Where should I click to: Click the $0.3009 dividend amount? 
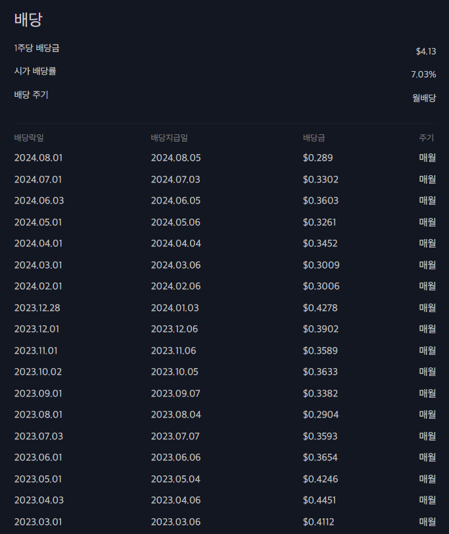(x=321, y=265)
